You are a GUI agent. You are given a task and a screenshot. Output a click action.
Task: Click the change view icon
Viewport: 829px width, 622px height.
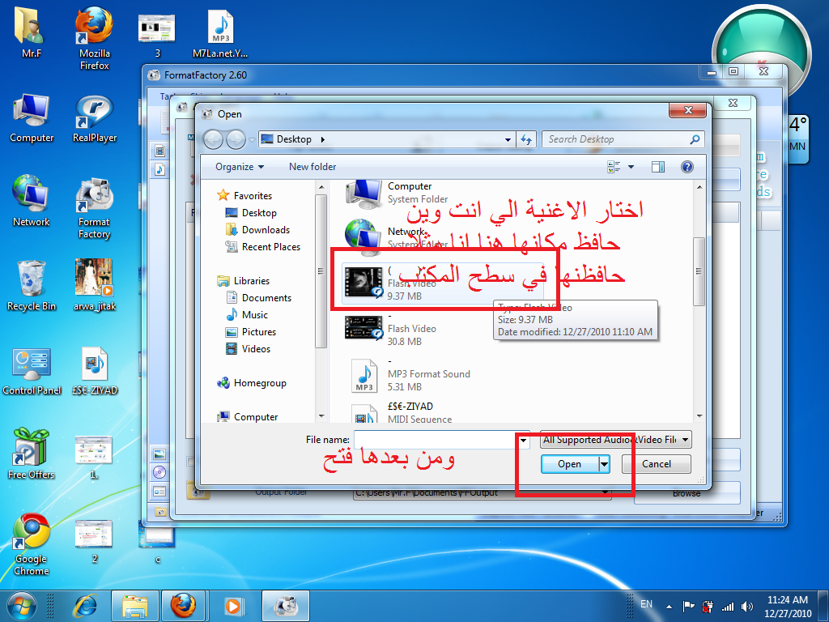point(614,167)
